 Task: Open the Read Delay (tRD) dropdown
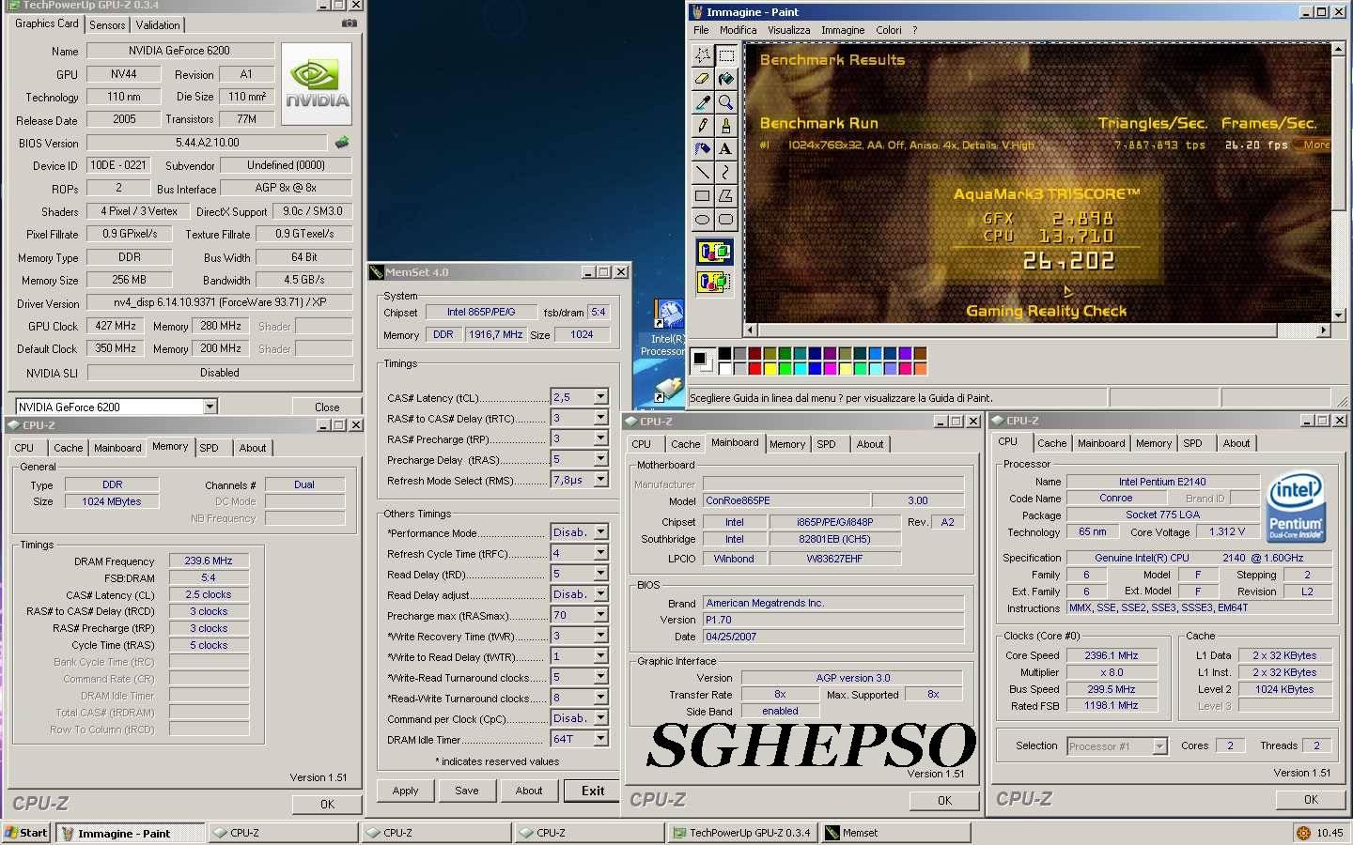[600, 574]
